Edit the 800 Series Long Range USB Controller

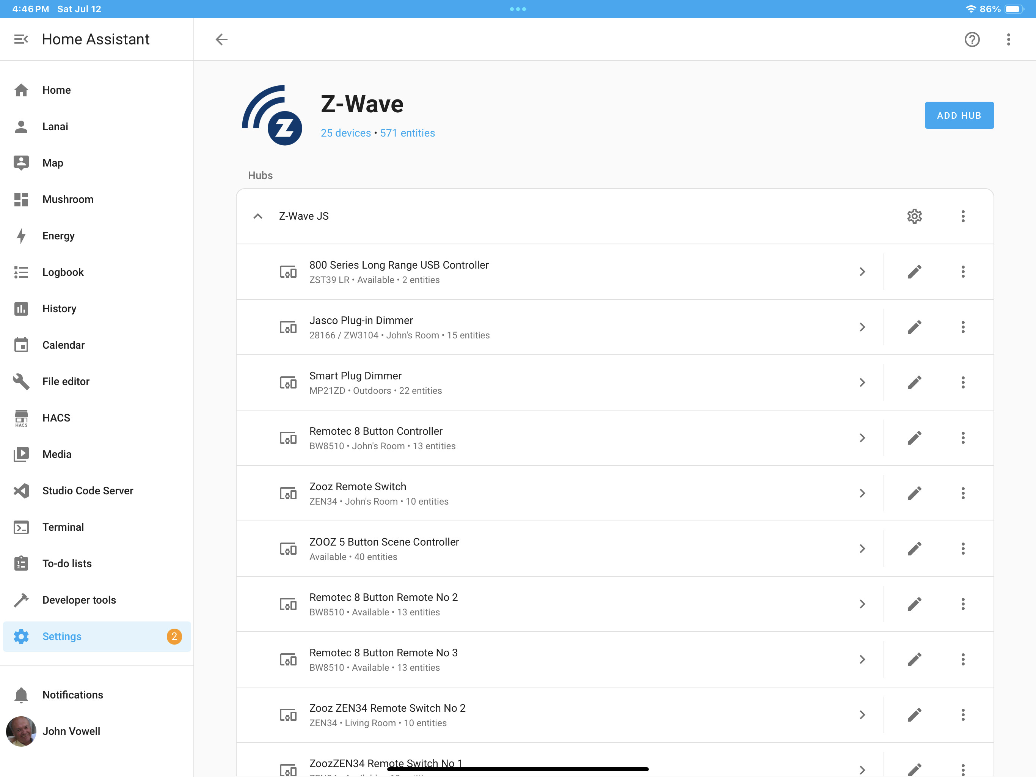(914, 272)
